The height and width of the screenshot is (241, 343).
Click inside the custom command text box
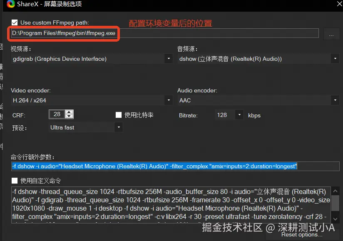click(x=171, y=205)
